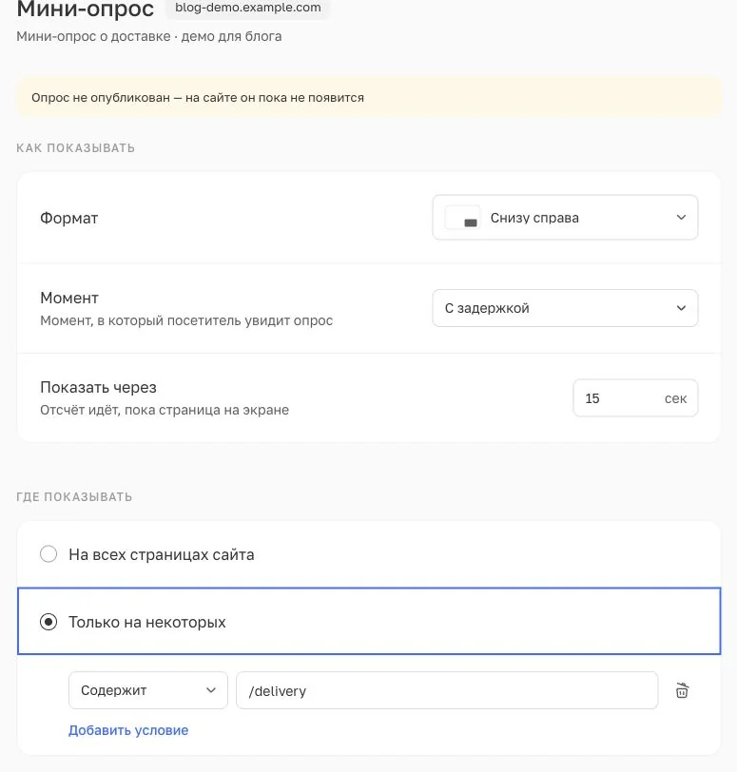Click the "Формат" row label

click(68, 218)
